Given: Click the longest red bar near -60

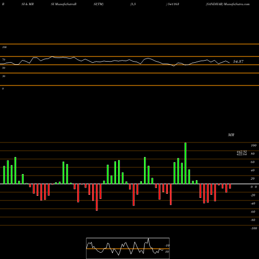Looking at the screenshot, I should [97, 197].
